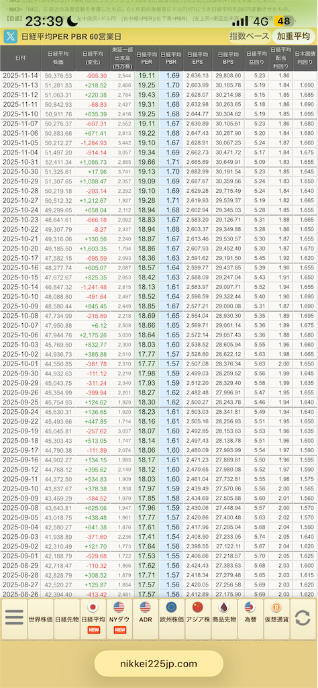Open the ADR tab with US flag
The image size is (318, 688).
146,619
